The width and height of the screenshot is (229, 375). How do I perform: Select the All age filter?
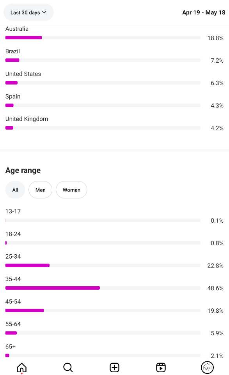click(x=15, y=190)
